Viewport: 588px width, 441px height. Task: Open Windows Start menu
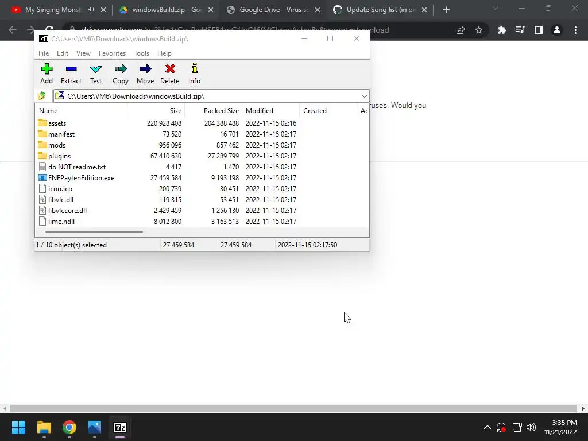[x=18, y=427]
